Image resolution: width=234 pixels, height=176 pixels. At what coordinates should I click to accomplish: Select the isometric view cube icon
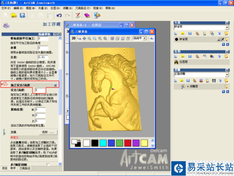[x=112, y=38]
